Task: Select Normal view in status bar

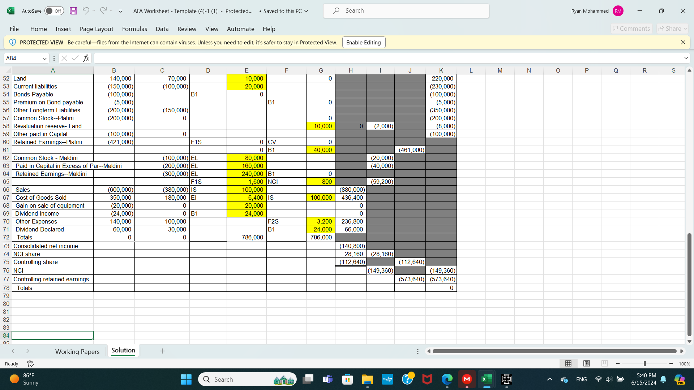Action: pos(568,364)
